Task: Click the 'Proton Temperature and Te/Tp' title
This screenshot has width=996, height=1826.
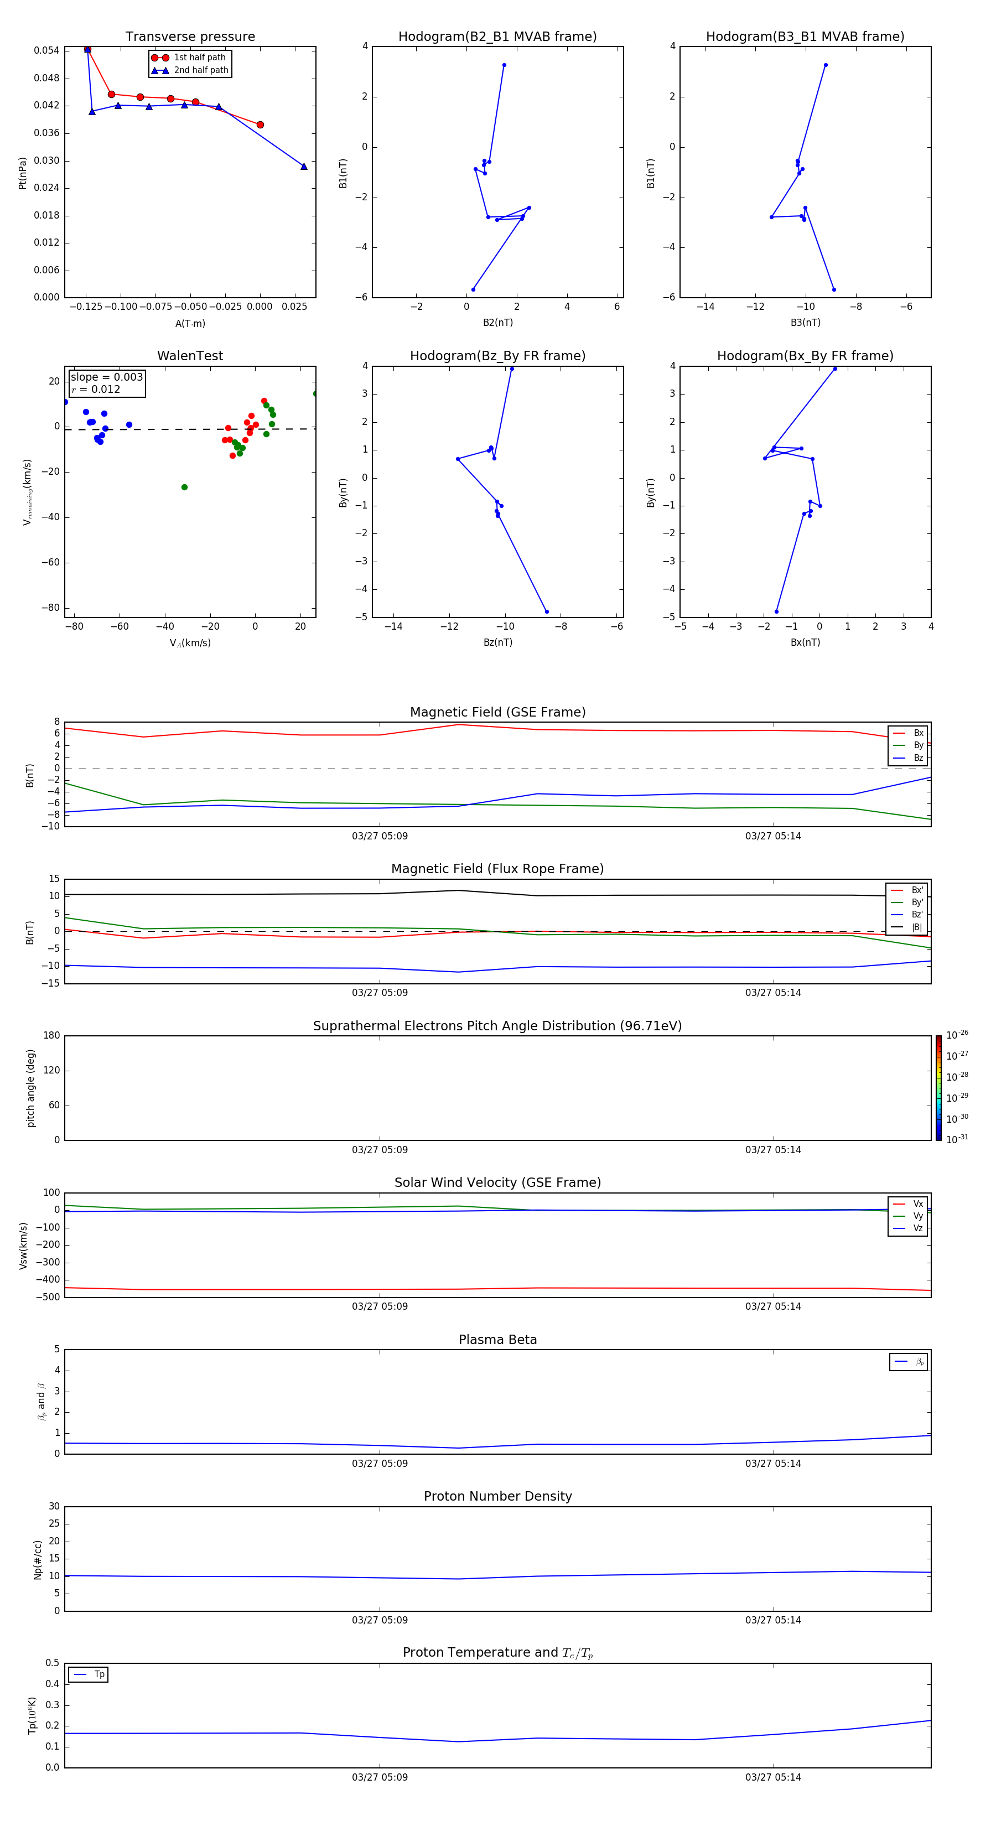Action: [497, 1653]
